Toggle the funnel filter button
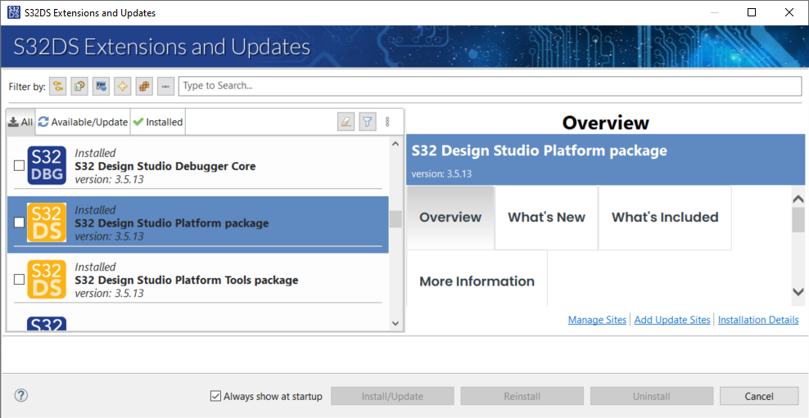This screenshot has height=418, width=809. pyautogui.click(x=368, y=122)
